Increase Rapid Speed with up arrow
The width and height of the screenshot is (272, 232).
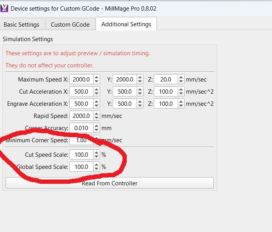tap(96, 114)
